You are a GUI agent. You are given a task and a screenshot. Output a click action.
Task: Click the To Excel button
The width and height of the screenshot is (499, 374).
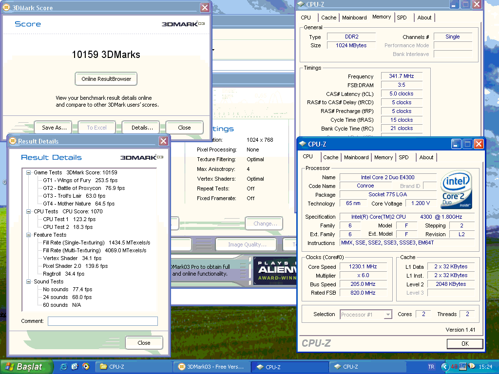tap(97, 128)
